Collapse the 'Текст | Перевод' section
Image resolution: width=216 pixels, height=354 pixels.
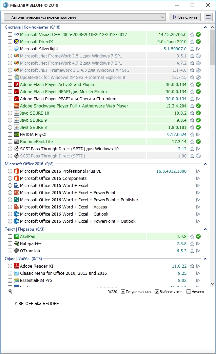[x=205, y=229]
